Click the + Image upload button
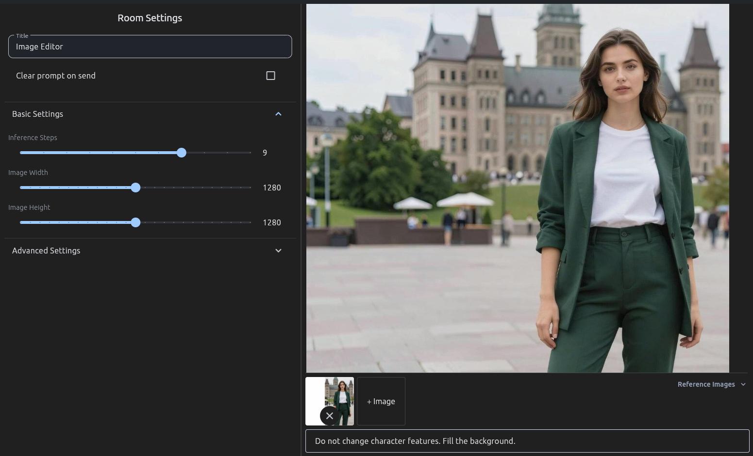Screen dimensions: 753x456 click(x=381, y=401)
